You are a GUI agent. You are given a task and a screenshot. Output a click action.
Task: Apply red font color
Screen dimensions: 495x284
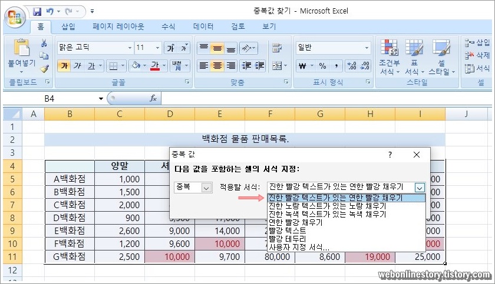tap(154, 66)
